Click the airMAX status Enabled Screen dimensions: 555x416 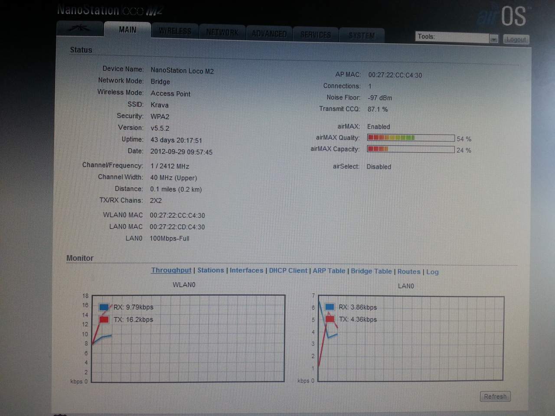(379, 127)
